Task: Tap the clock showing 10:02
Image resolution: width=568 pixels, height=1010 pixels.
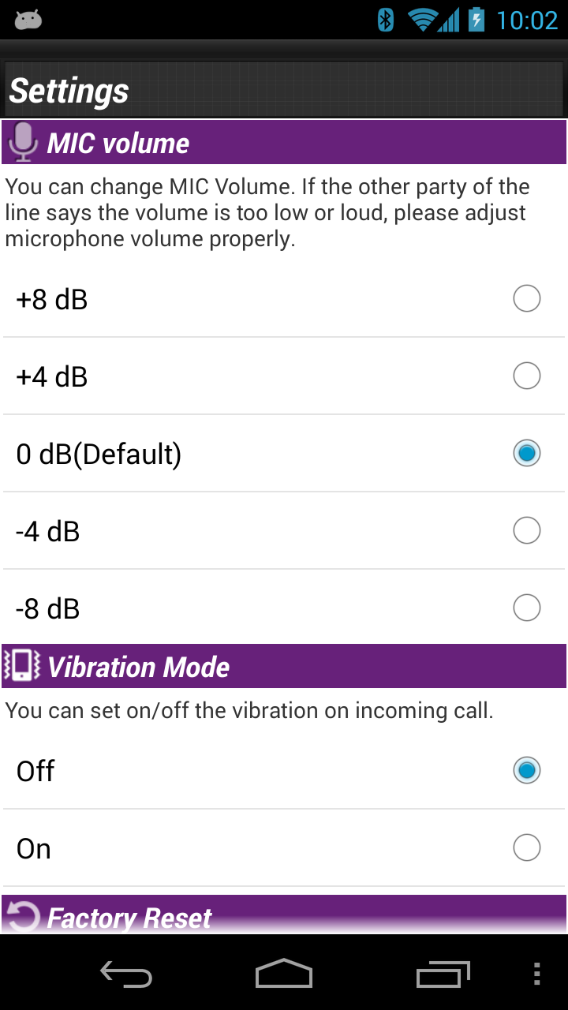Action: [x=527, y=20]
